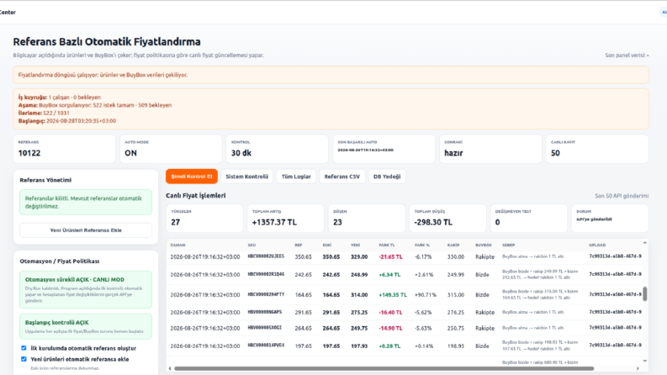The image size is (667, 375).
Task: Show Tüm Loglar
Action: coord(296,177)
